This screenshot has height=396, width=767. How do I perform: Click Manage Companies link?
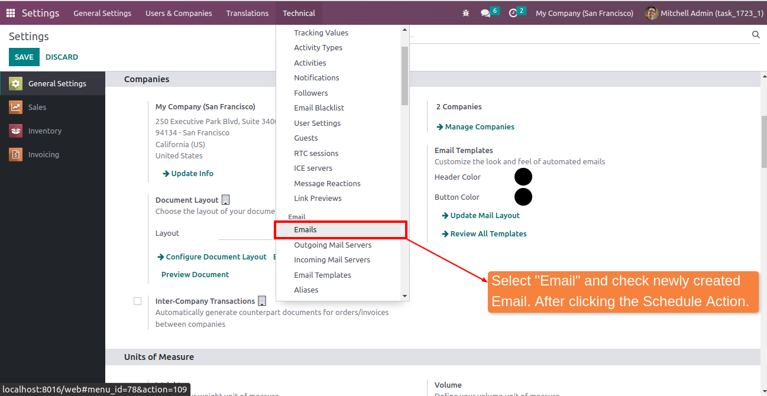point(475,126)
